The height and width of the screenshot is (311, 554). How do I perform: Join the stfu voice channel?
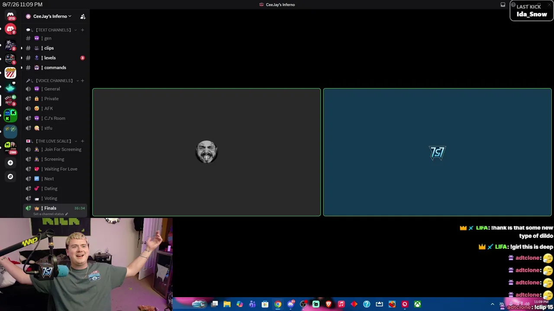(x=55, y=128)
